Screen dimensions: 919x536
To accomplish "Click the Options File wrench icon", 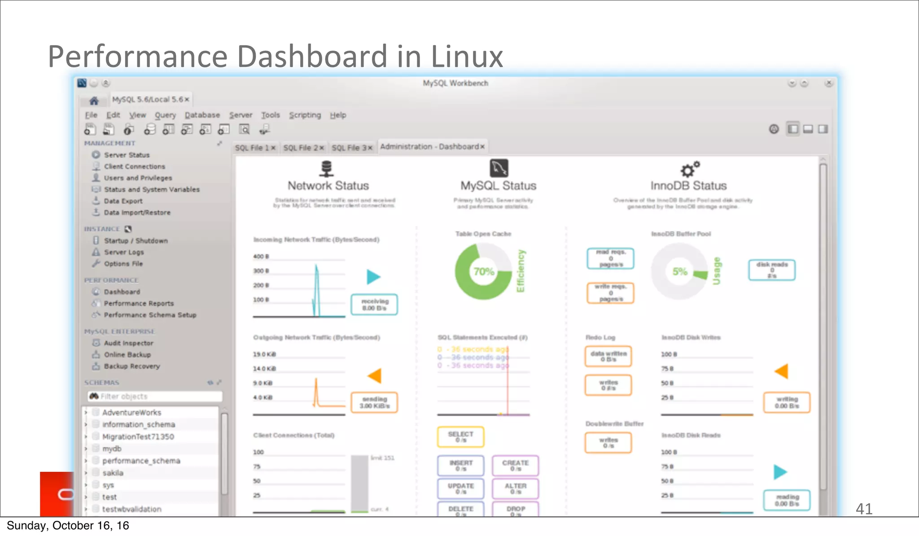I will (x=96, y=263).
